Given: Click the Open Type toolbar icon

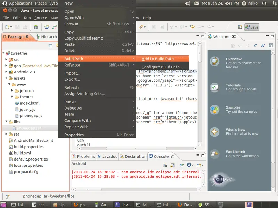Looking at the screenshot, I should 47,27.
